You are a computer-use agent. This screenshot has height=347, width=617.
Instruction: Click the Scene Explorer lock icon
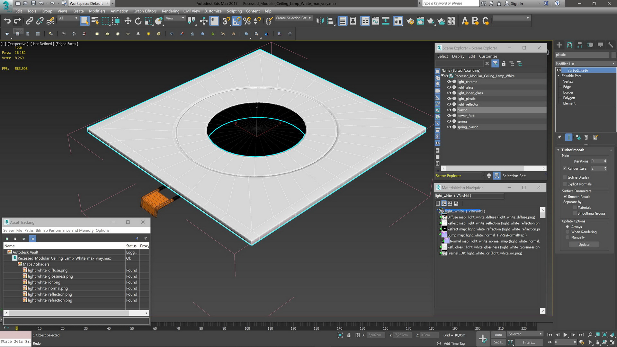pyautogui.click(x=504, y=64)
